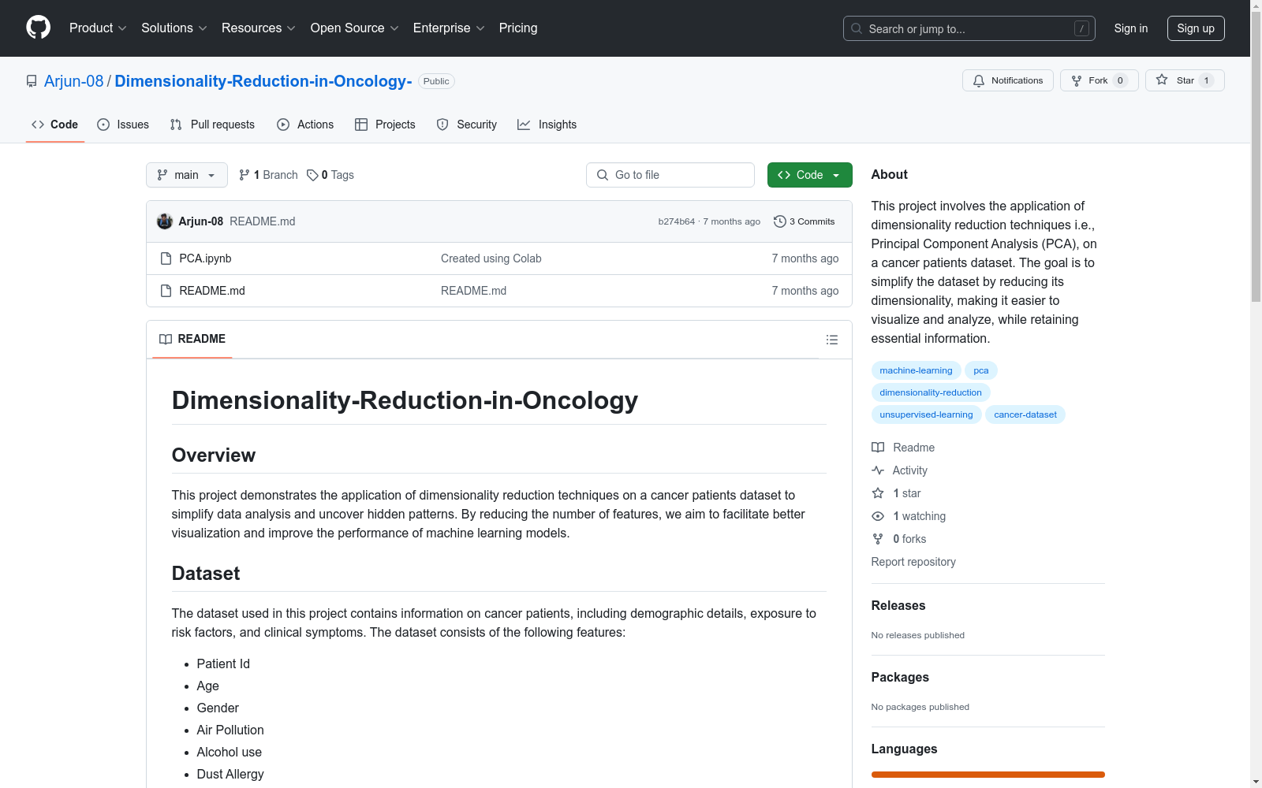Click the unsupervised-learning topic tag

point(926,414)
